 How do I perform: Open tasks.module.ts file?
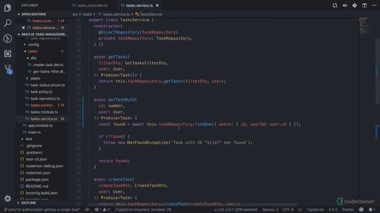pyautogui.click(x=44, y=112)
